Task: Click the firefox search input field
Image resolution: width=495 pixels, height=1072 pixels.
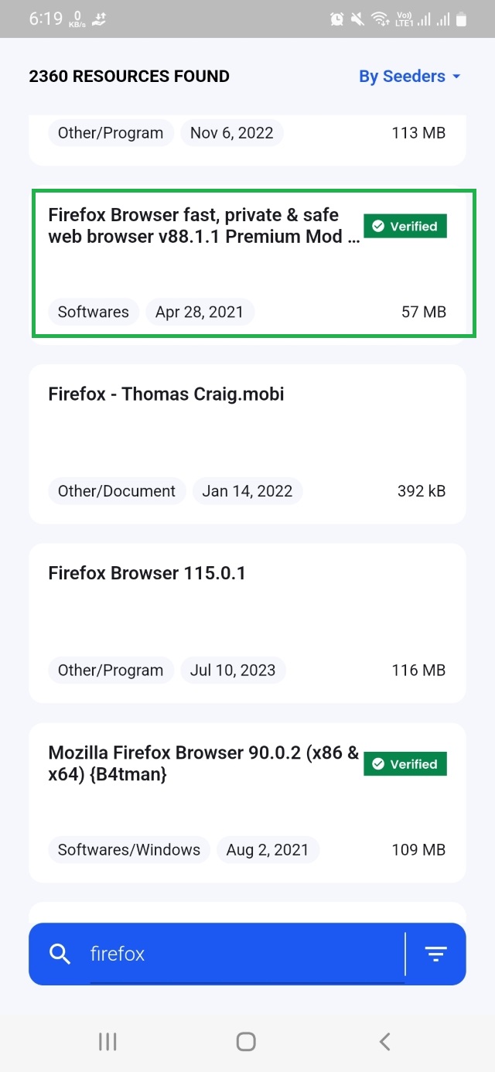Action: point(246,954)
